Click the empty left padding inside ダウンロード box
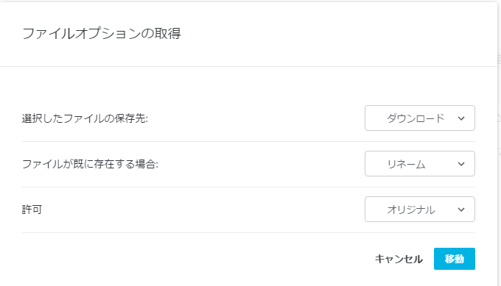 [376, 118]
